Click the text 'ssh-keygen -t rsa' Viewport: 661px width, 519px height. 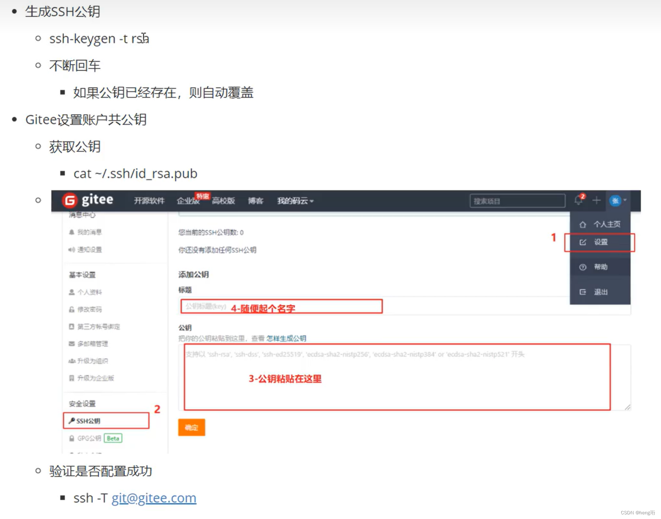pyautogui.click(x=99, y=39)
